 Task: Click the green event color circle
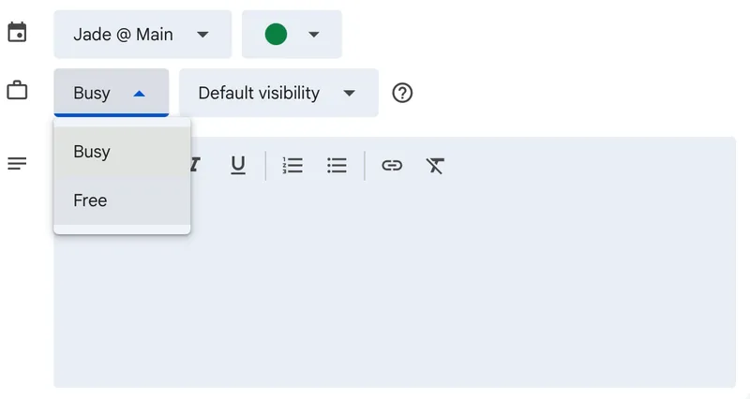[276, 35]
